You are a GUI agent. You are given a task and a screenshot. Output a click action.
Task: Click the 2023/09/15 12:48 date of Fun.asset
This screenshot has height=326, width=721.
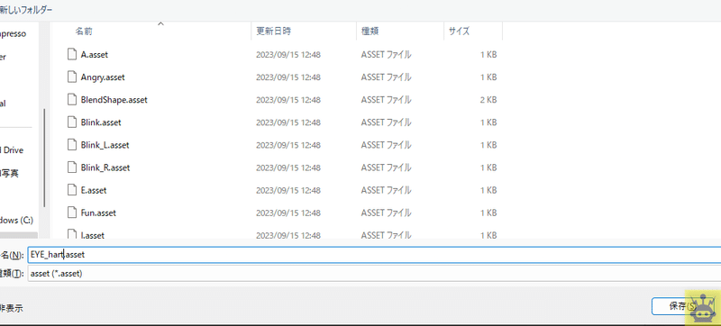pyautogui.click(x=288, y=213)
